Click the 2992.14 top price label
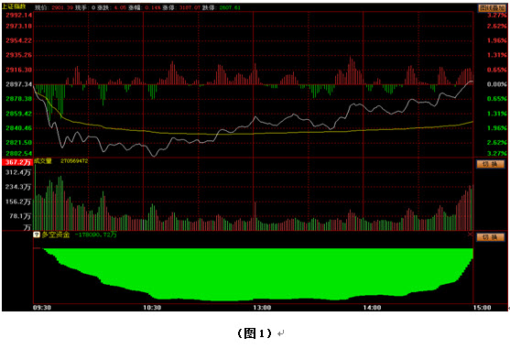This screenshot has width=510, height=349. click(19, 15)
